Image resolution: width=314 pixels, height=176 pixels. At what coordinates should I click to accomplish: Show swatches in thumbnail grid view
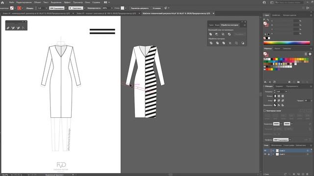click(310, 54)
